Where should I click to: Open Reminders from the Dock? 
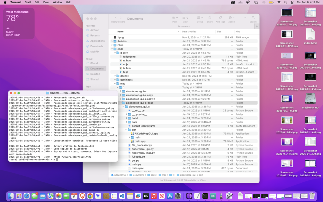[114, 196]
